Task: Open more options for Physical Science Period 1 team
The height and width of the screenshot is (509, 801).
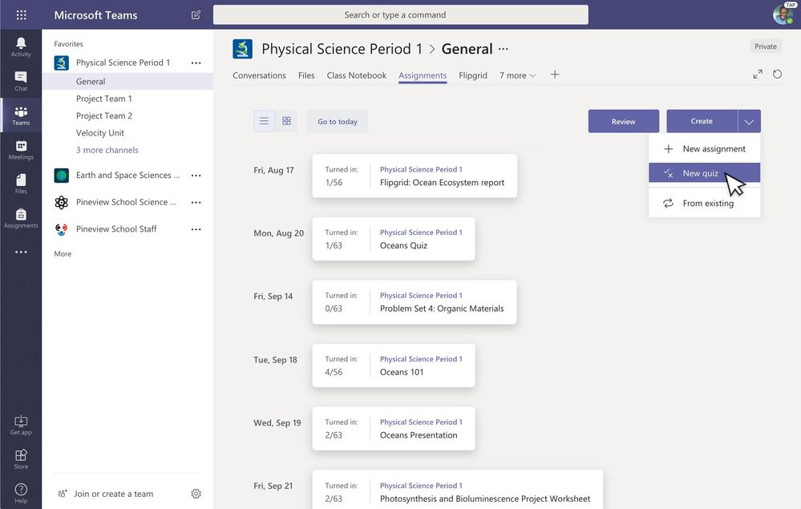Action: click(x=196, y=63)
